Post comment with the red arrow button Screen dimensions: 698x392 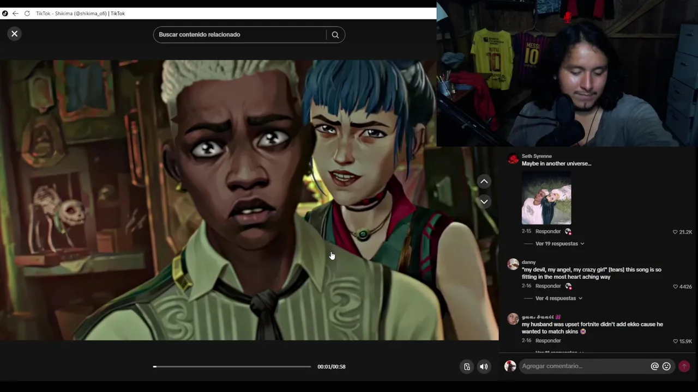coord(684,366)
